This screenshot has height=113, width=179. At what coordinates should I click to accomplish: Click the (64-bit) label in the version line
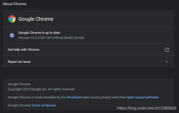tap(79, 38)
